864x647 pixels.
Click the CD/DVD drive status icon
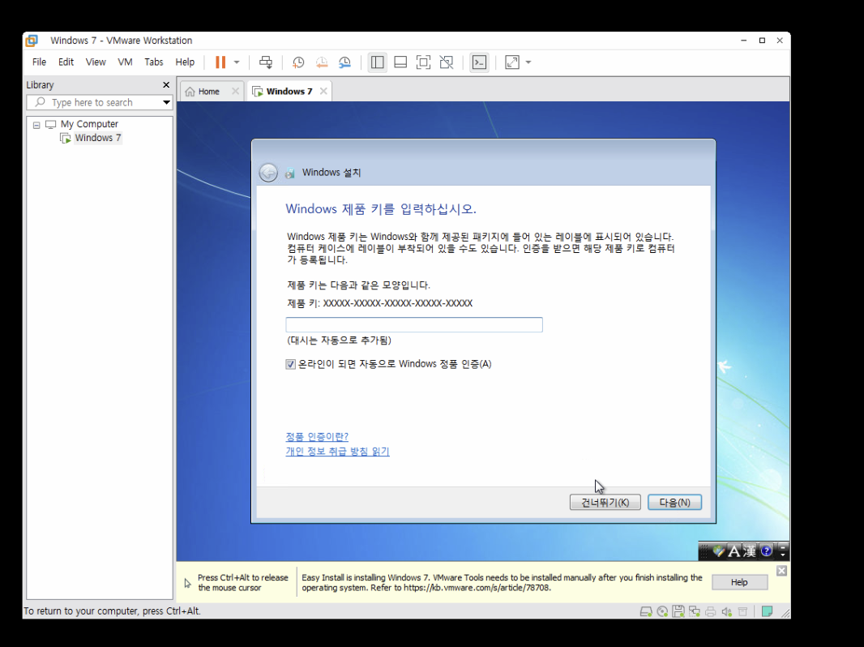point(662,611)
